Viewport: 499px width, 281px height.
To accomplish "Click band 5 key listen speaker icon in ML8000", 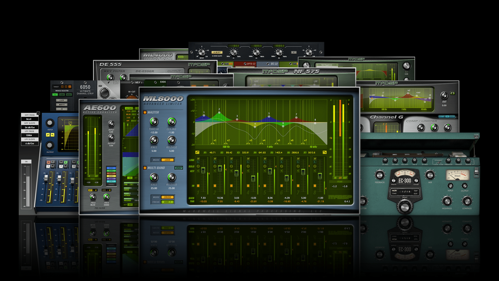I will (265, 171).
